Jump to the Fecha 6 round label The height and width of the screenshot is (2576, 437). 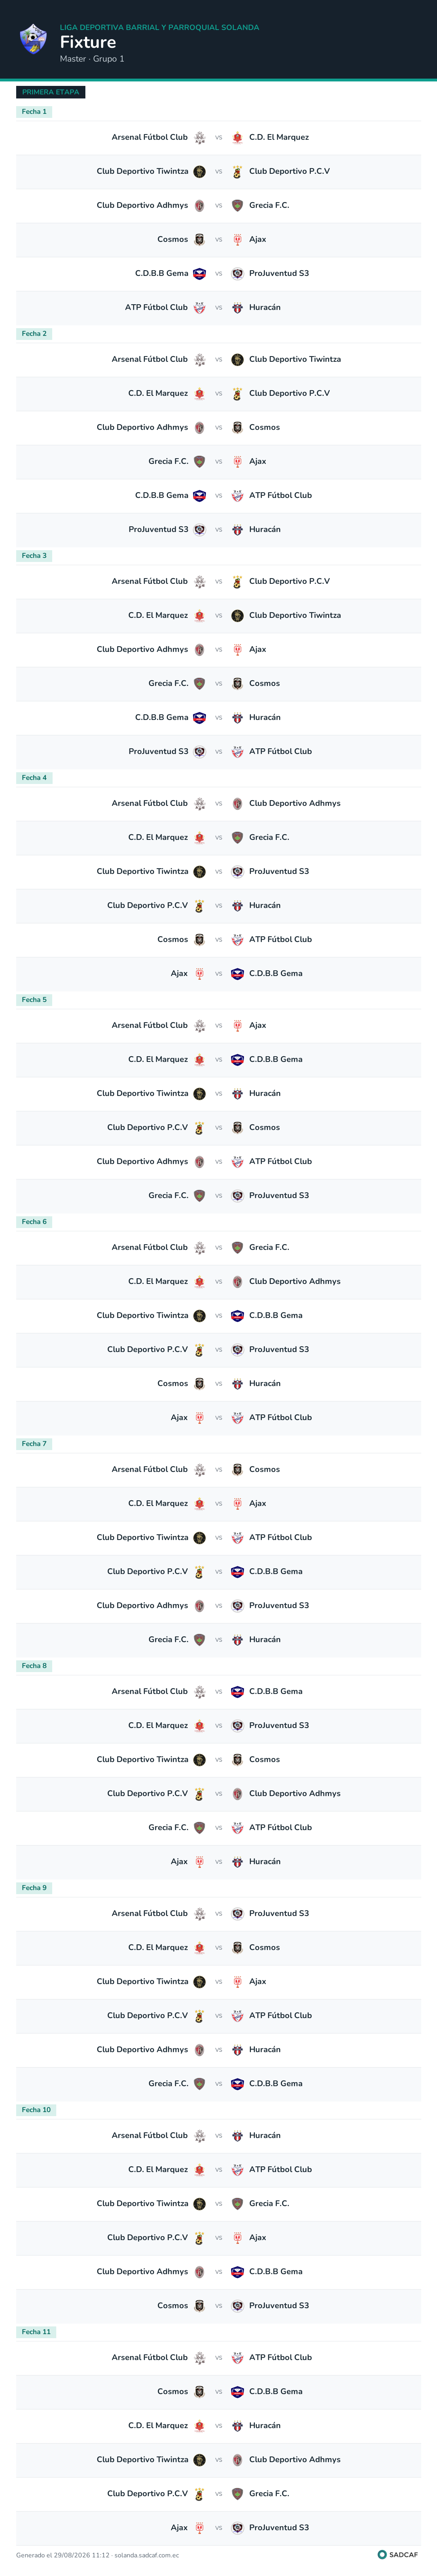(x=34, y=1221)
